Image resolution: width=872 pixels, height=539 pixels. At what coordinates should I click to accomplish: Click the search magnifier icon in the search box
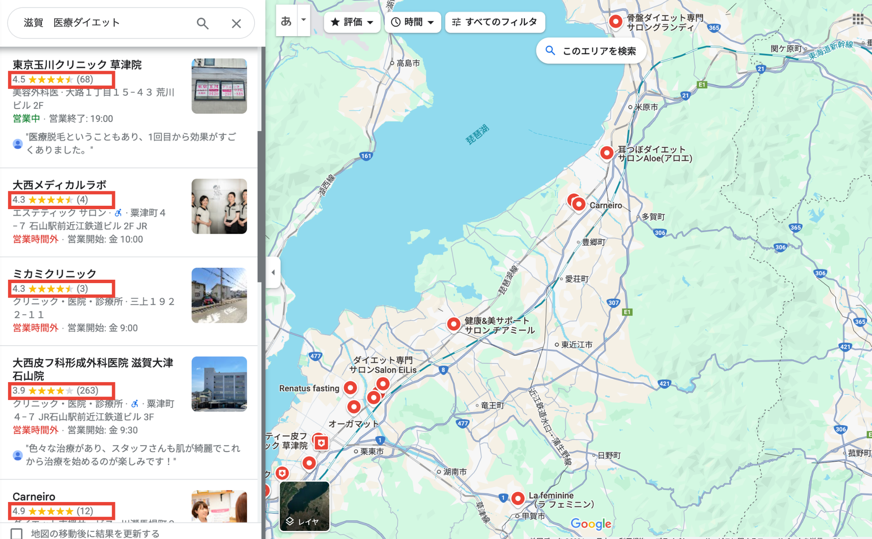(x=203, y=23)
